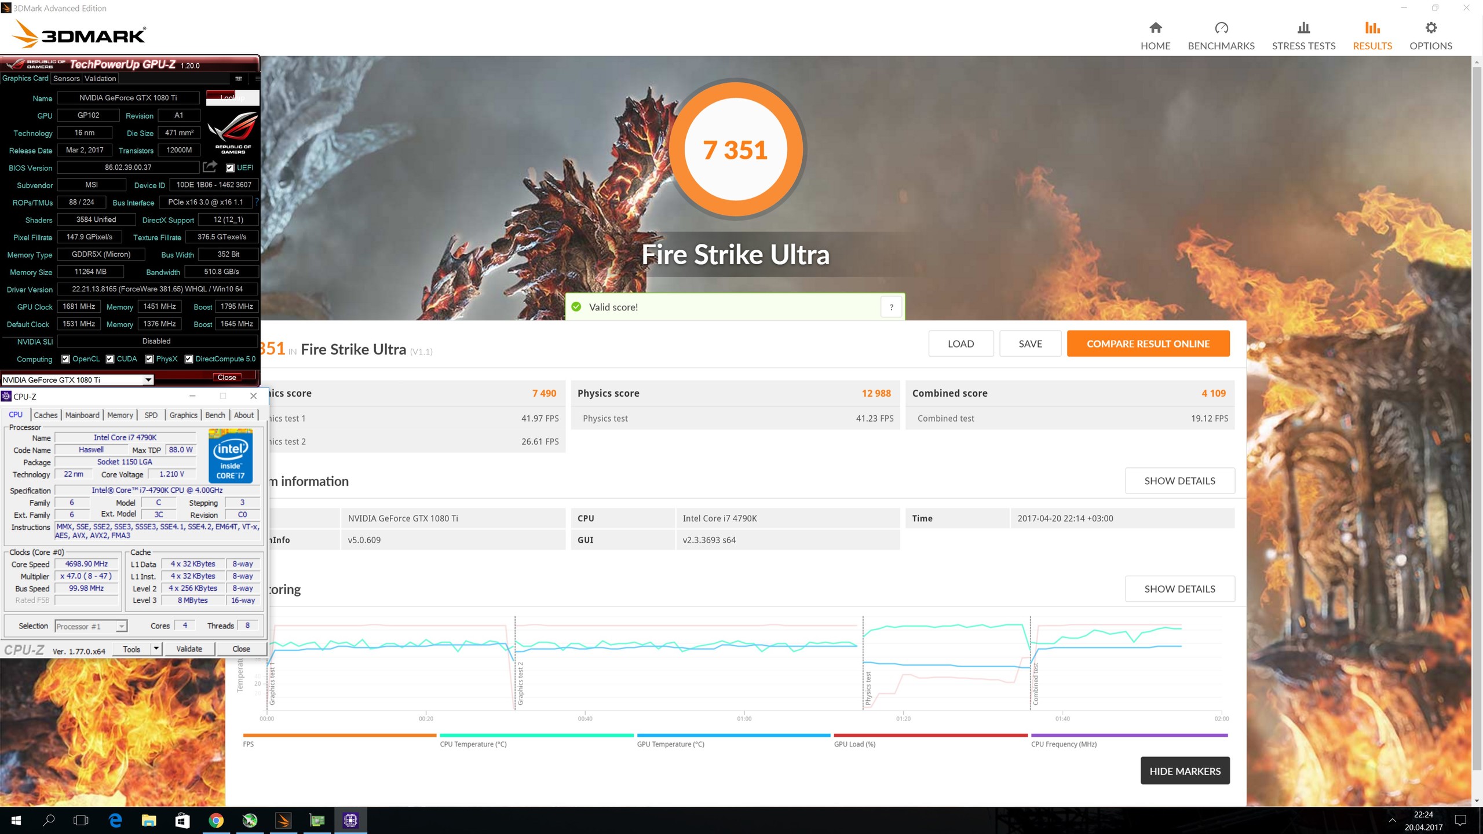The width and height of the screenshot is (1483, 834).
Task: Expand the CPU-Z Tools dropdown arrow
Action: (x=156, y=649)
